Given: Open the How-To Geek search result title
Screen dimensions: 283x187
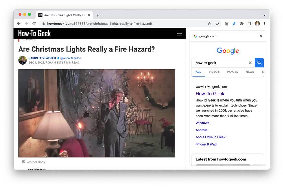Looking at the screenshot, I should (x=210, y=94).
